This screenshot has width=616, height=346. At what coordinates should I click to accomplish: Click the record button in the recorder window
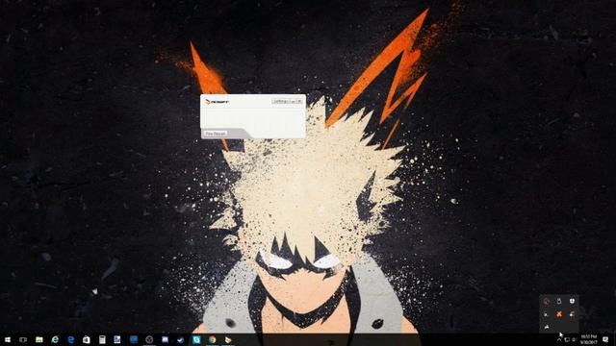click(x=216, y=134)
